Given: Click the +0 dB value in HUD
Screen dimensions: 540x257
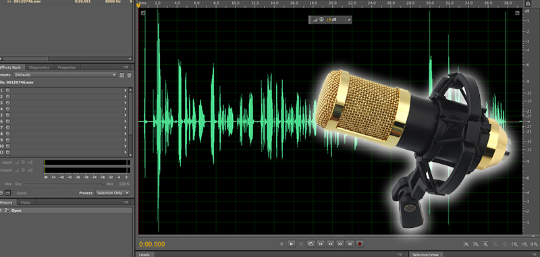Looking at the screenshot, I should [x=331, y=20].
